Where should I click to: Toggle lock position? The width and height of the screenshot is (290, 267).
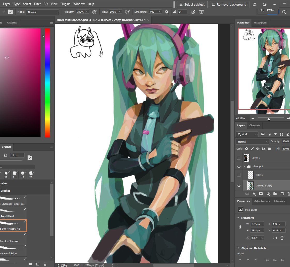pos(258,148)
